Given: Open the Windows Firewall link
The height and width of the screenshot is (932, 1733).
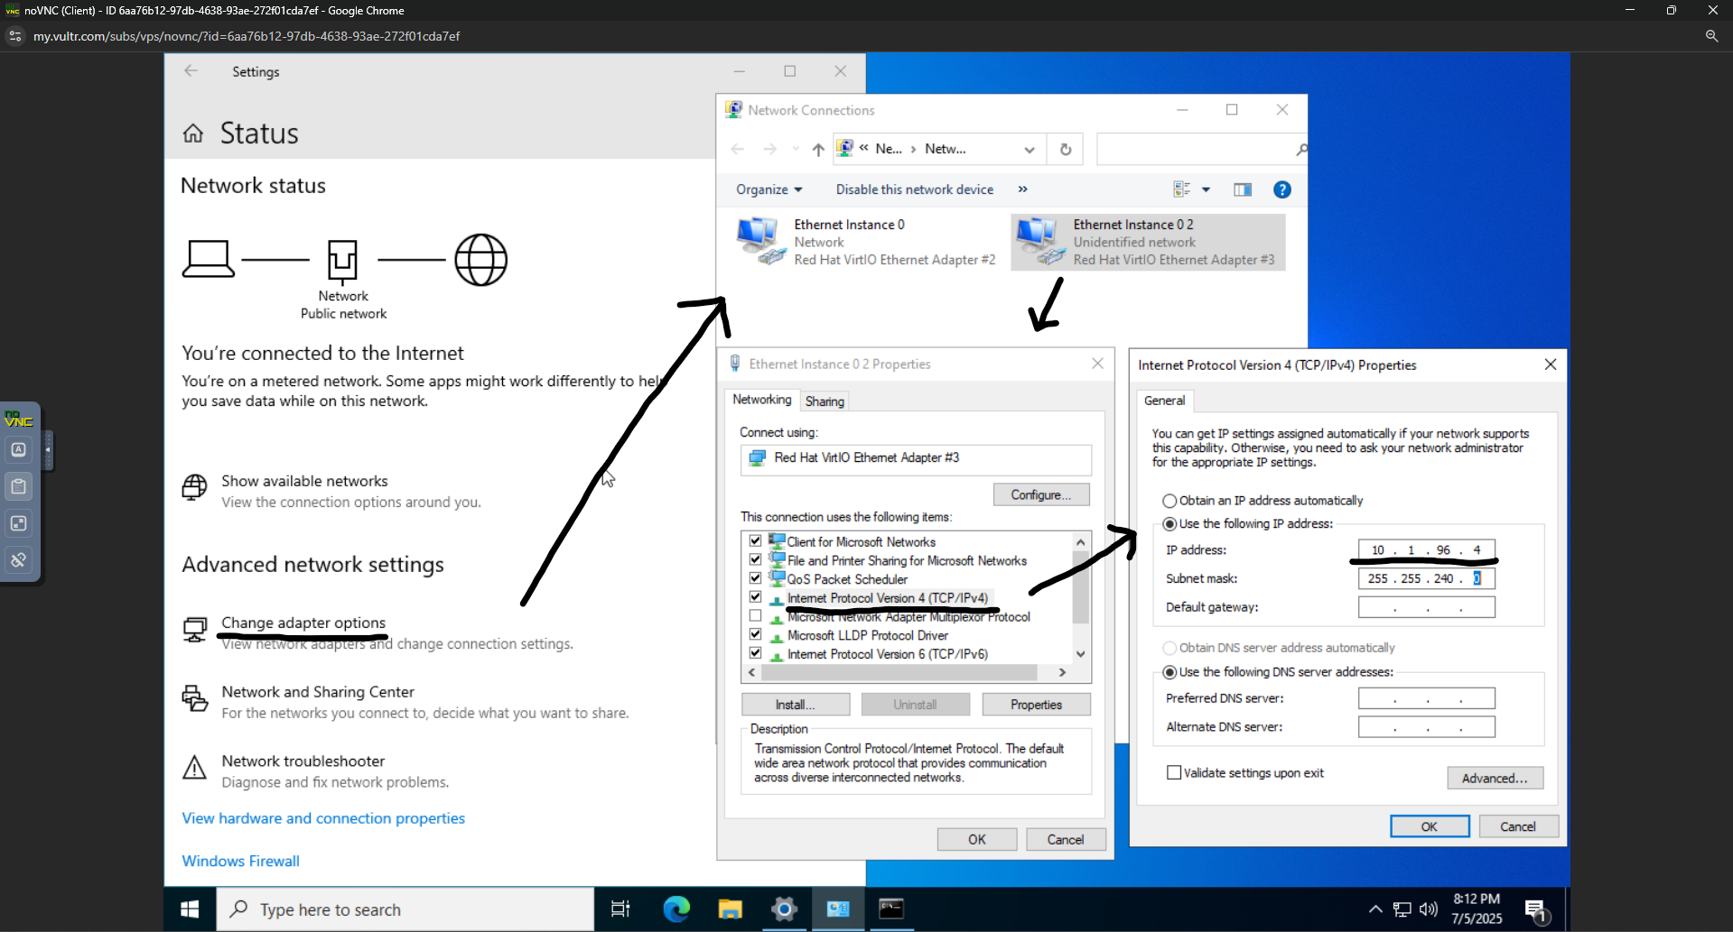Looking at the screenshot, I should point(240,862).
